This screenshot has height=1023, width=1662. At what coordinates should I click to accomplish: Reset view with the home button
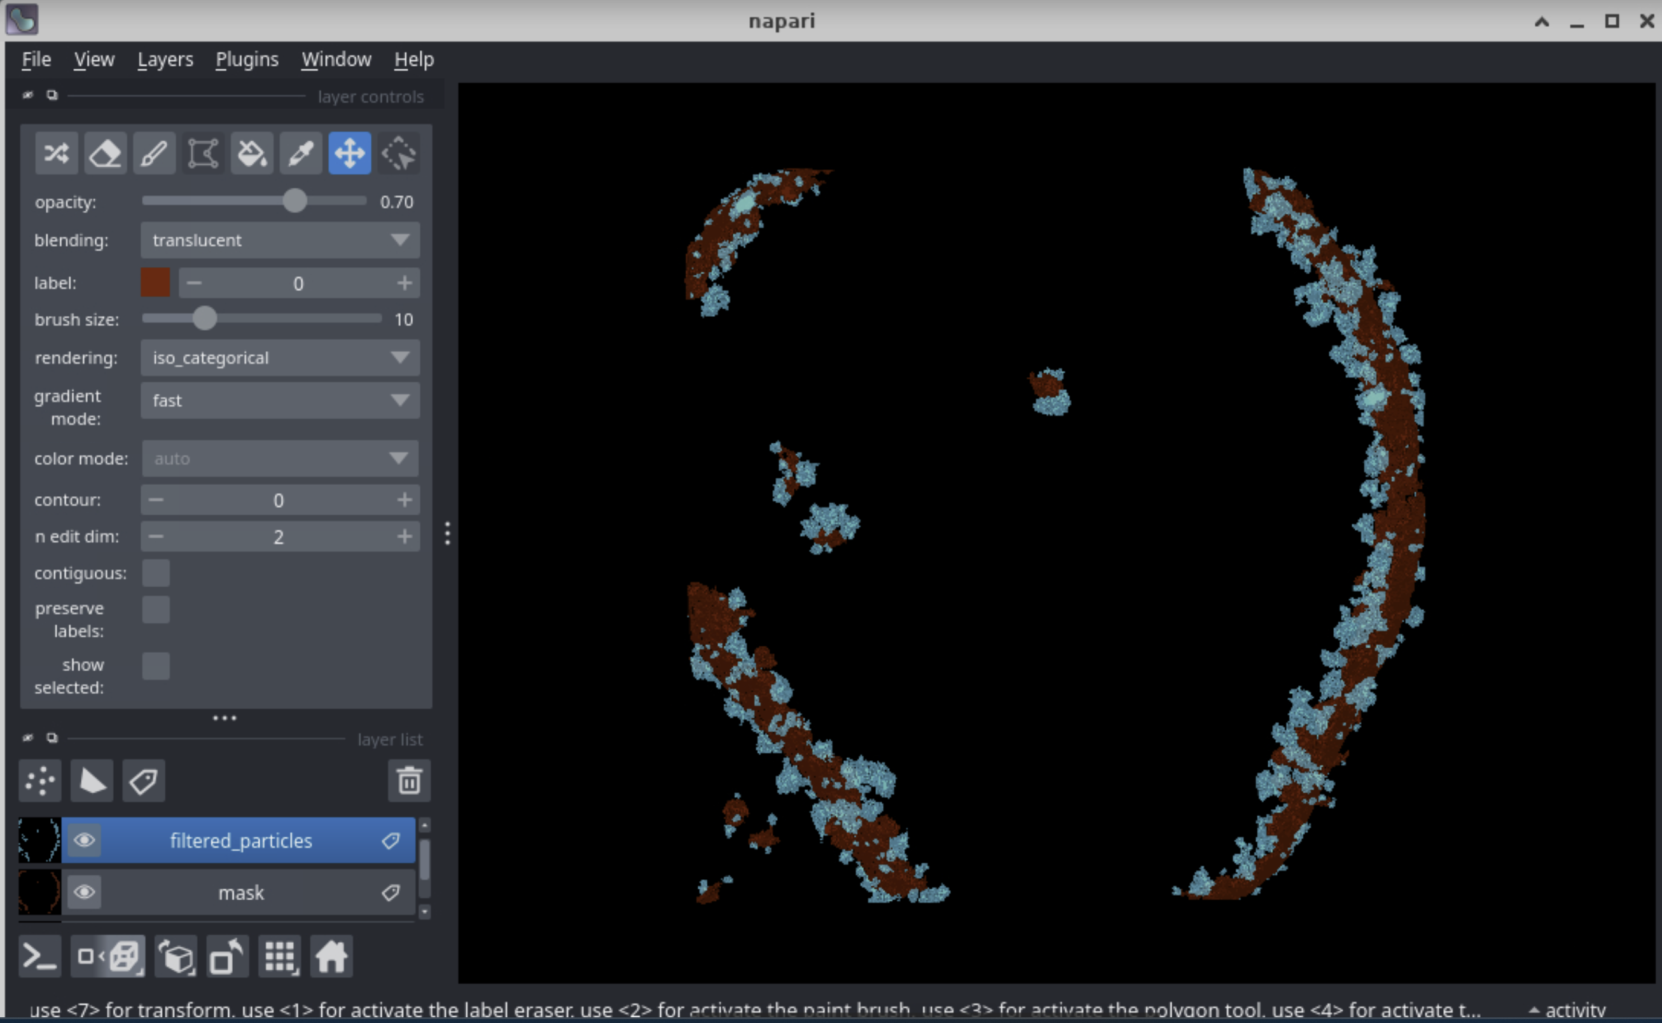331,957
